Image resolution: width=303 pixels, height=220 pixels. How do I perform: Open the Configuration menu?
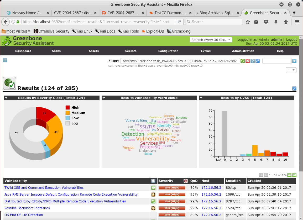(x=168, y=51)
